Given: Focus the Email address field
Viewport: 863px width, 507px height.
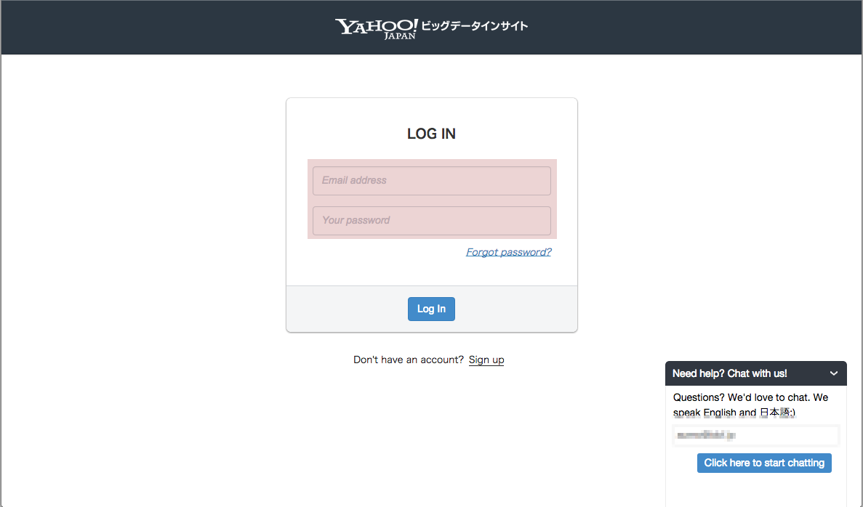Looking at the screenshot, I should pyautogui.click(x=432, y=180).
